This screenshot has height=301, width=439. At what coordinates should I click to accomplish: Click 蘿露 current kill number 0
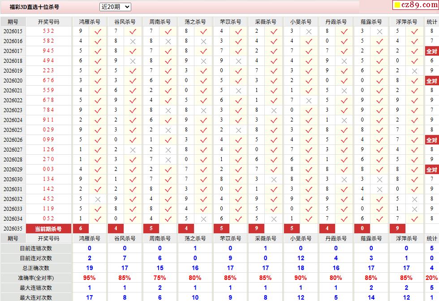click(362, 228)
